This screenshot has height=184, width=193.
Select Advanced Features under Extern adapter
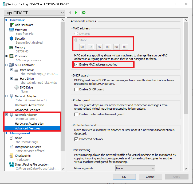(27, 110)
